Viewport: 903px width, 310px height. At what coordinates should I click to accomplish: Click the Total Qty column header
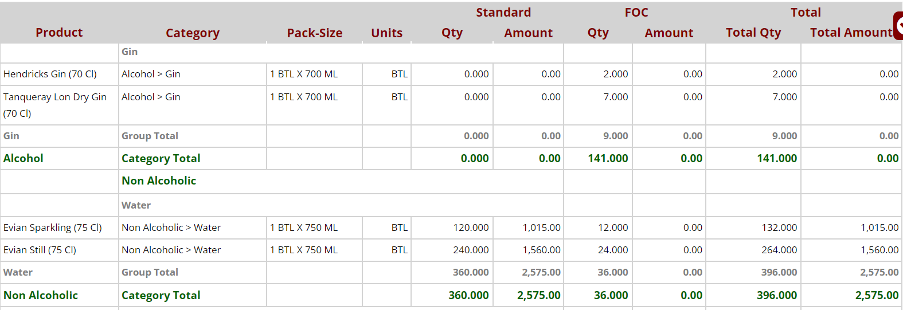click(x=753, y=33)
